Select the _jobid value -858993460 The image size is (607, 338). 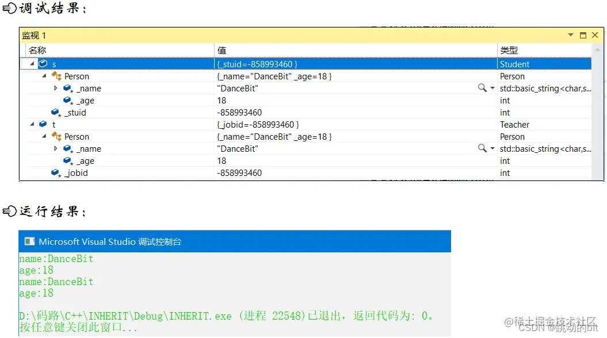tap(239, 173)
